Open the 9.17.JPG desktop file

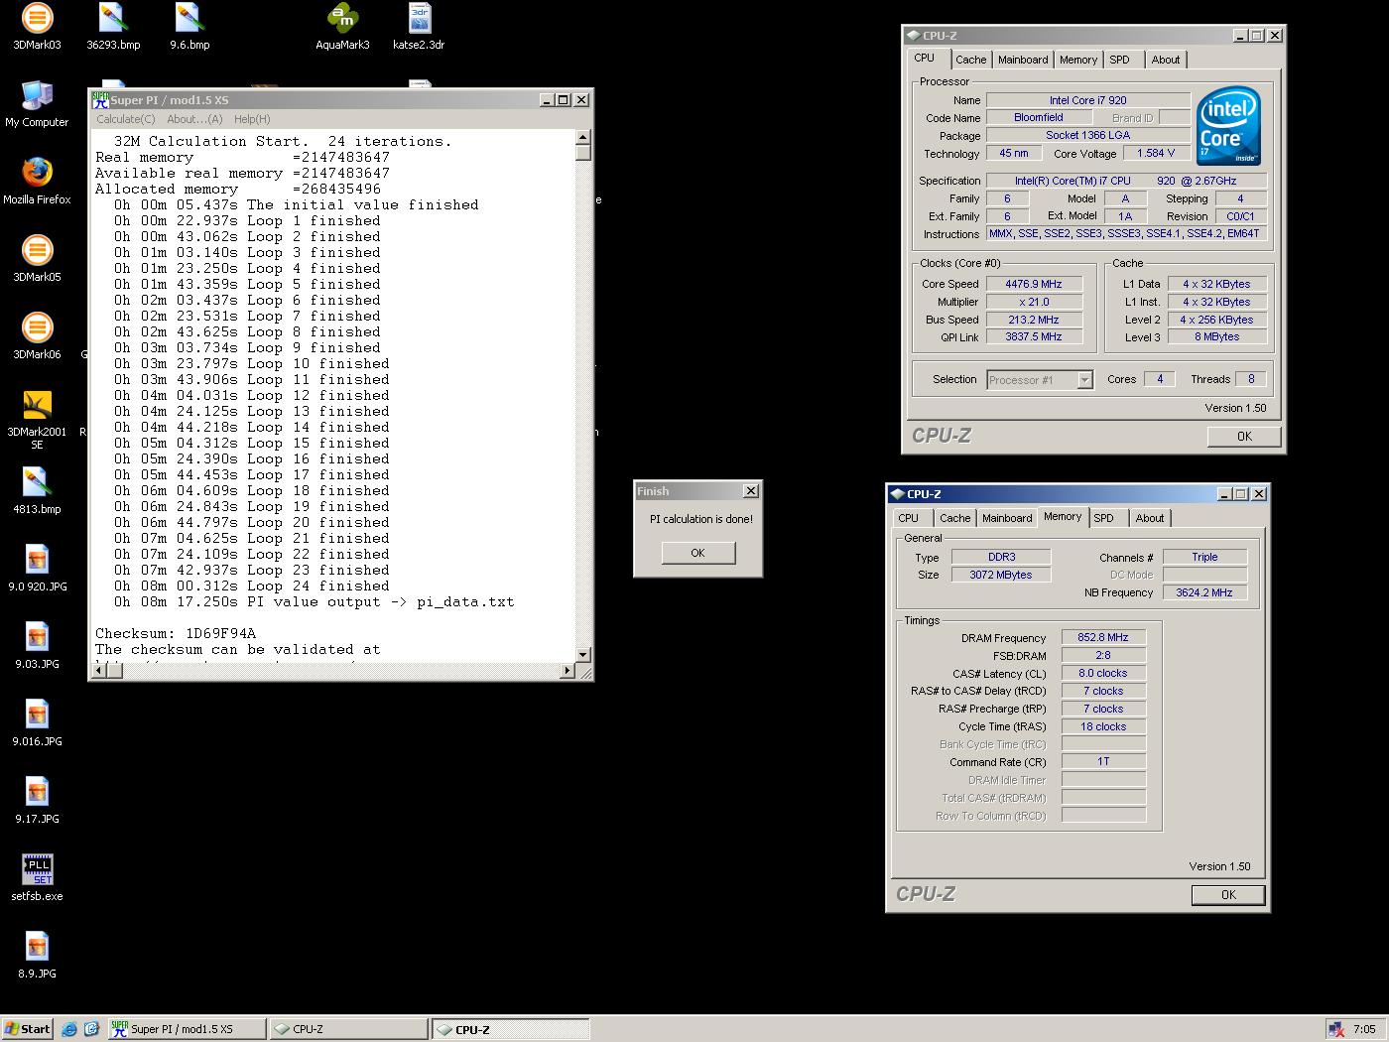click(x=37, y=800)
